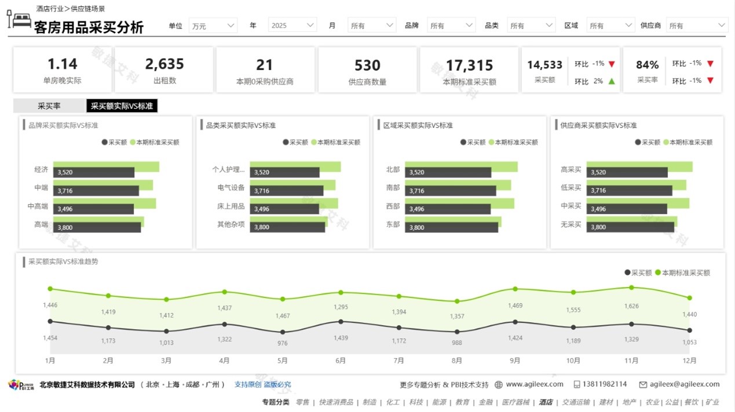Open the 单位 dropdown showing 万元
Image resolution: width=735 pixels, height=412 pixels.
tap(213, 25)
